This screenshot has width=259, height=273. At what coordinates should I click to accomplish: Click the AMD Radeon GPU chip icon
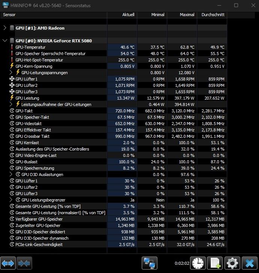click(x=12, y=28)
